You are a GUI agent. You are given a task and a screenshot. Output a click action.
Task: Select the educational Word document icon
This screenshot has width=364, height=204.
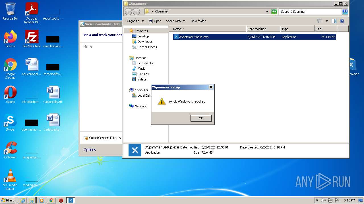pos(32,67)
